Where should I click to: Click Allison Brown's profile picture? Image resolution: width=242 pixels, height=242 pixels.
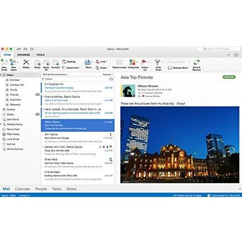point(129,91)
